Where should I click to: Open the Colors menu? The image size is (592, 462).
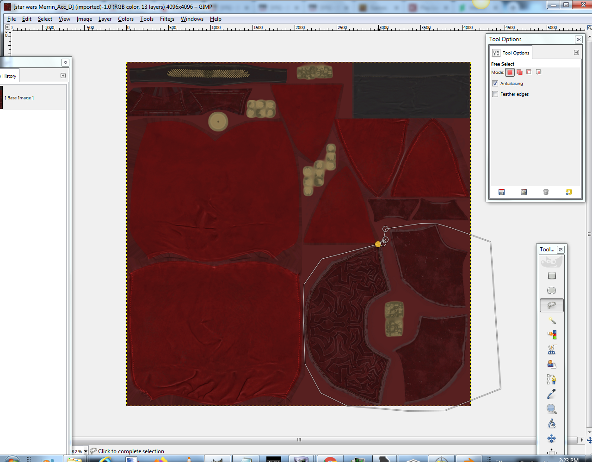126,19
